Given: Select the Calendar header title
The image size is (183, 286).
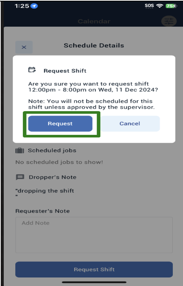Looking at the screenshot, I should (x=94, y=21).
